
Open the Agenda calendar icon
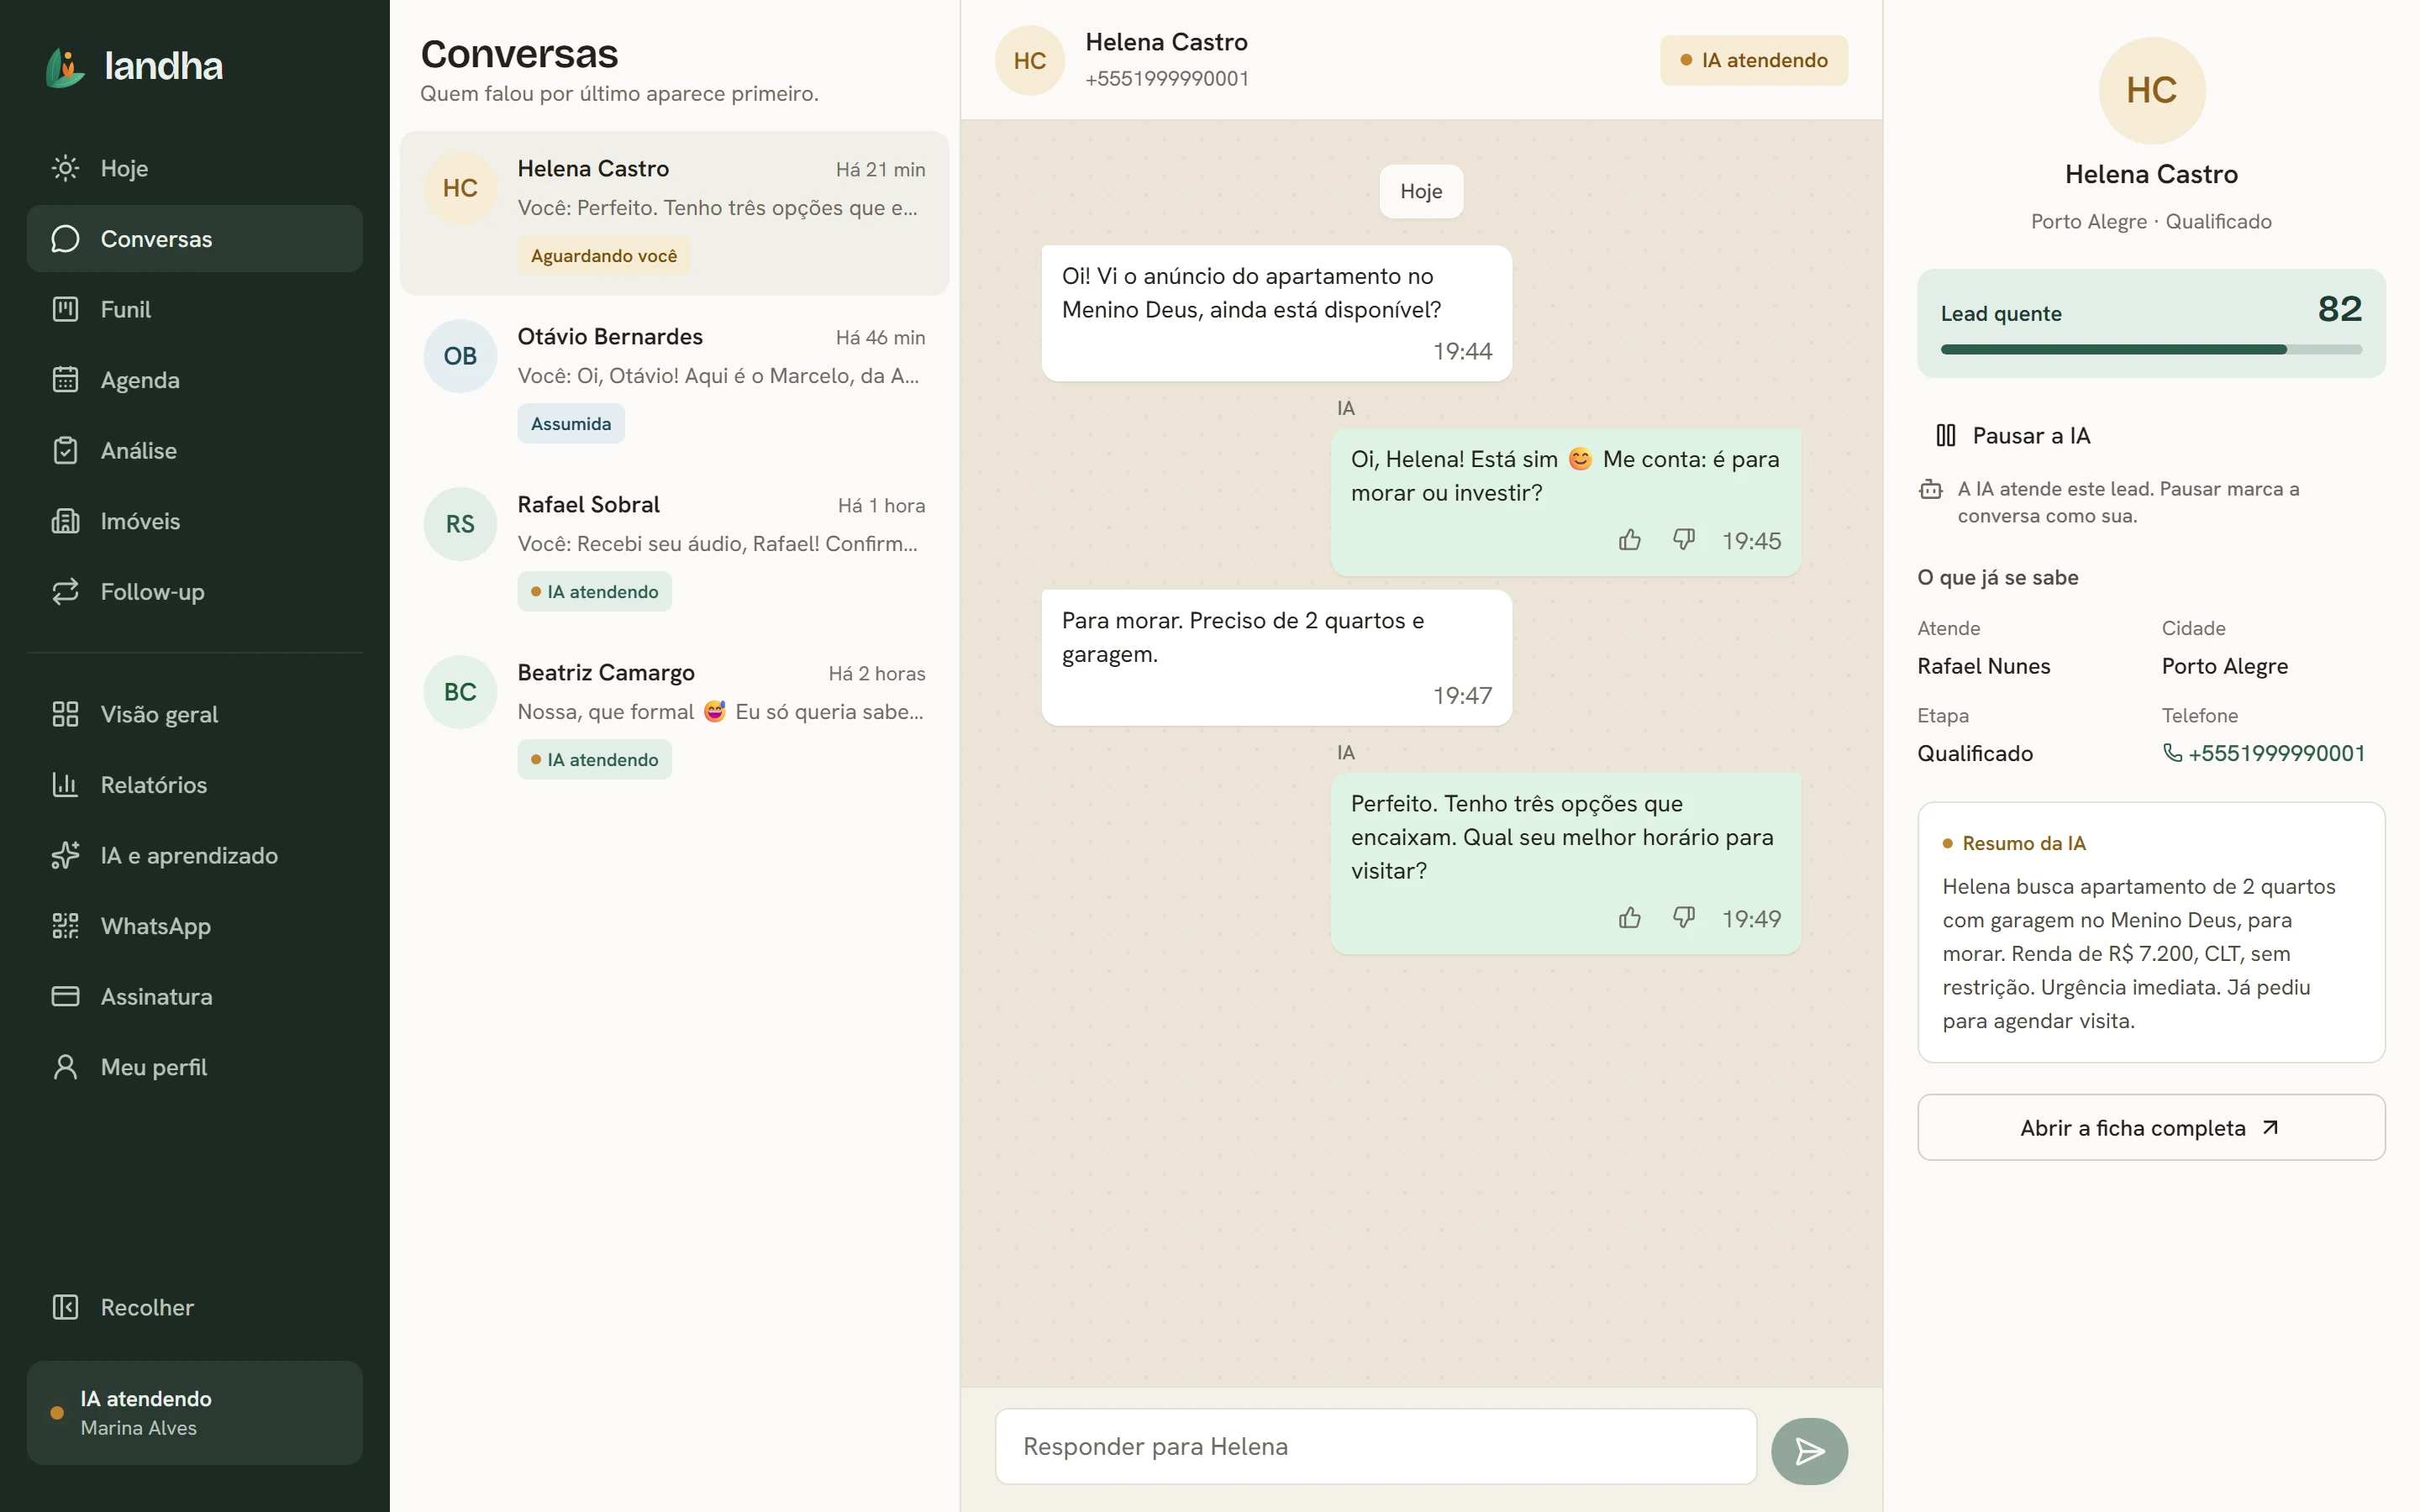(65, 380)
